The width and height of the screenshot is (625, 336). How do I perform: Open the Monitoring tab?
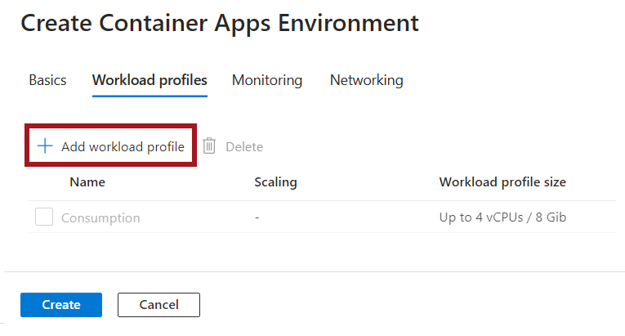point(267,80)
